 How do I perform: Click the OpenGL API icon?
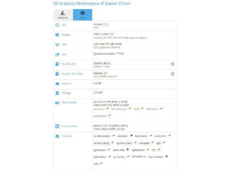[x=57, y=64]
